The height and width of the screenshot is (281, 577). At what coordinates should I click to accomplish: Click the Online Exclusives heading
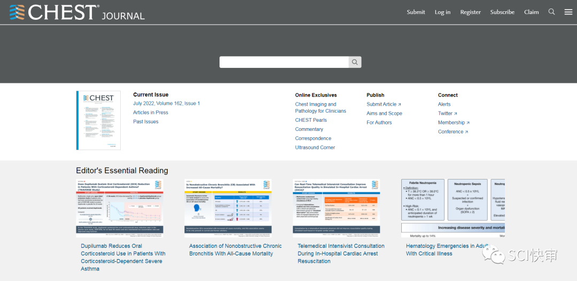(x=316, y=95)
